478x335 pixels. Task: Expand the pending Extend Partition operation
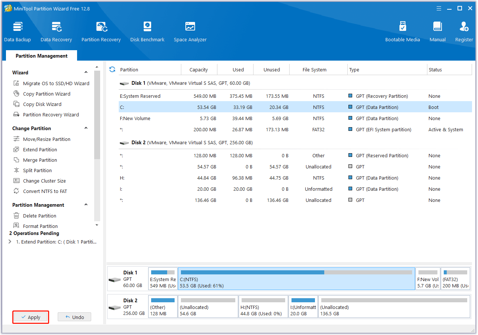click(x=10, y=242)
